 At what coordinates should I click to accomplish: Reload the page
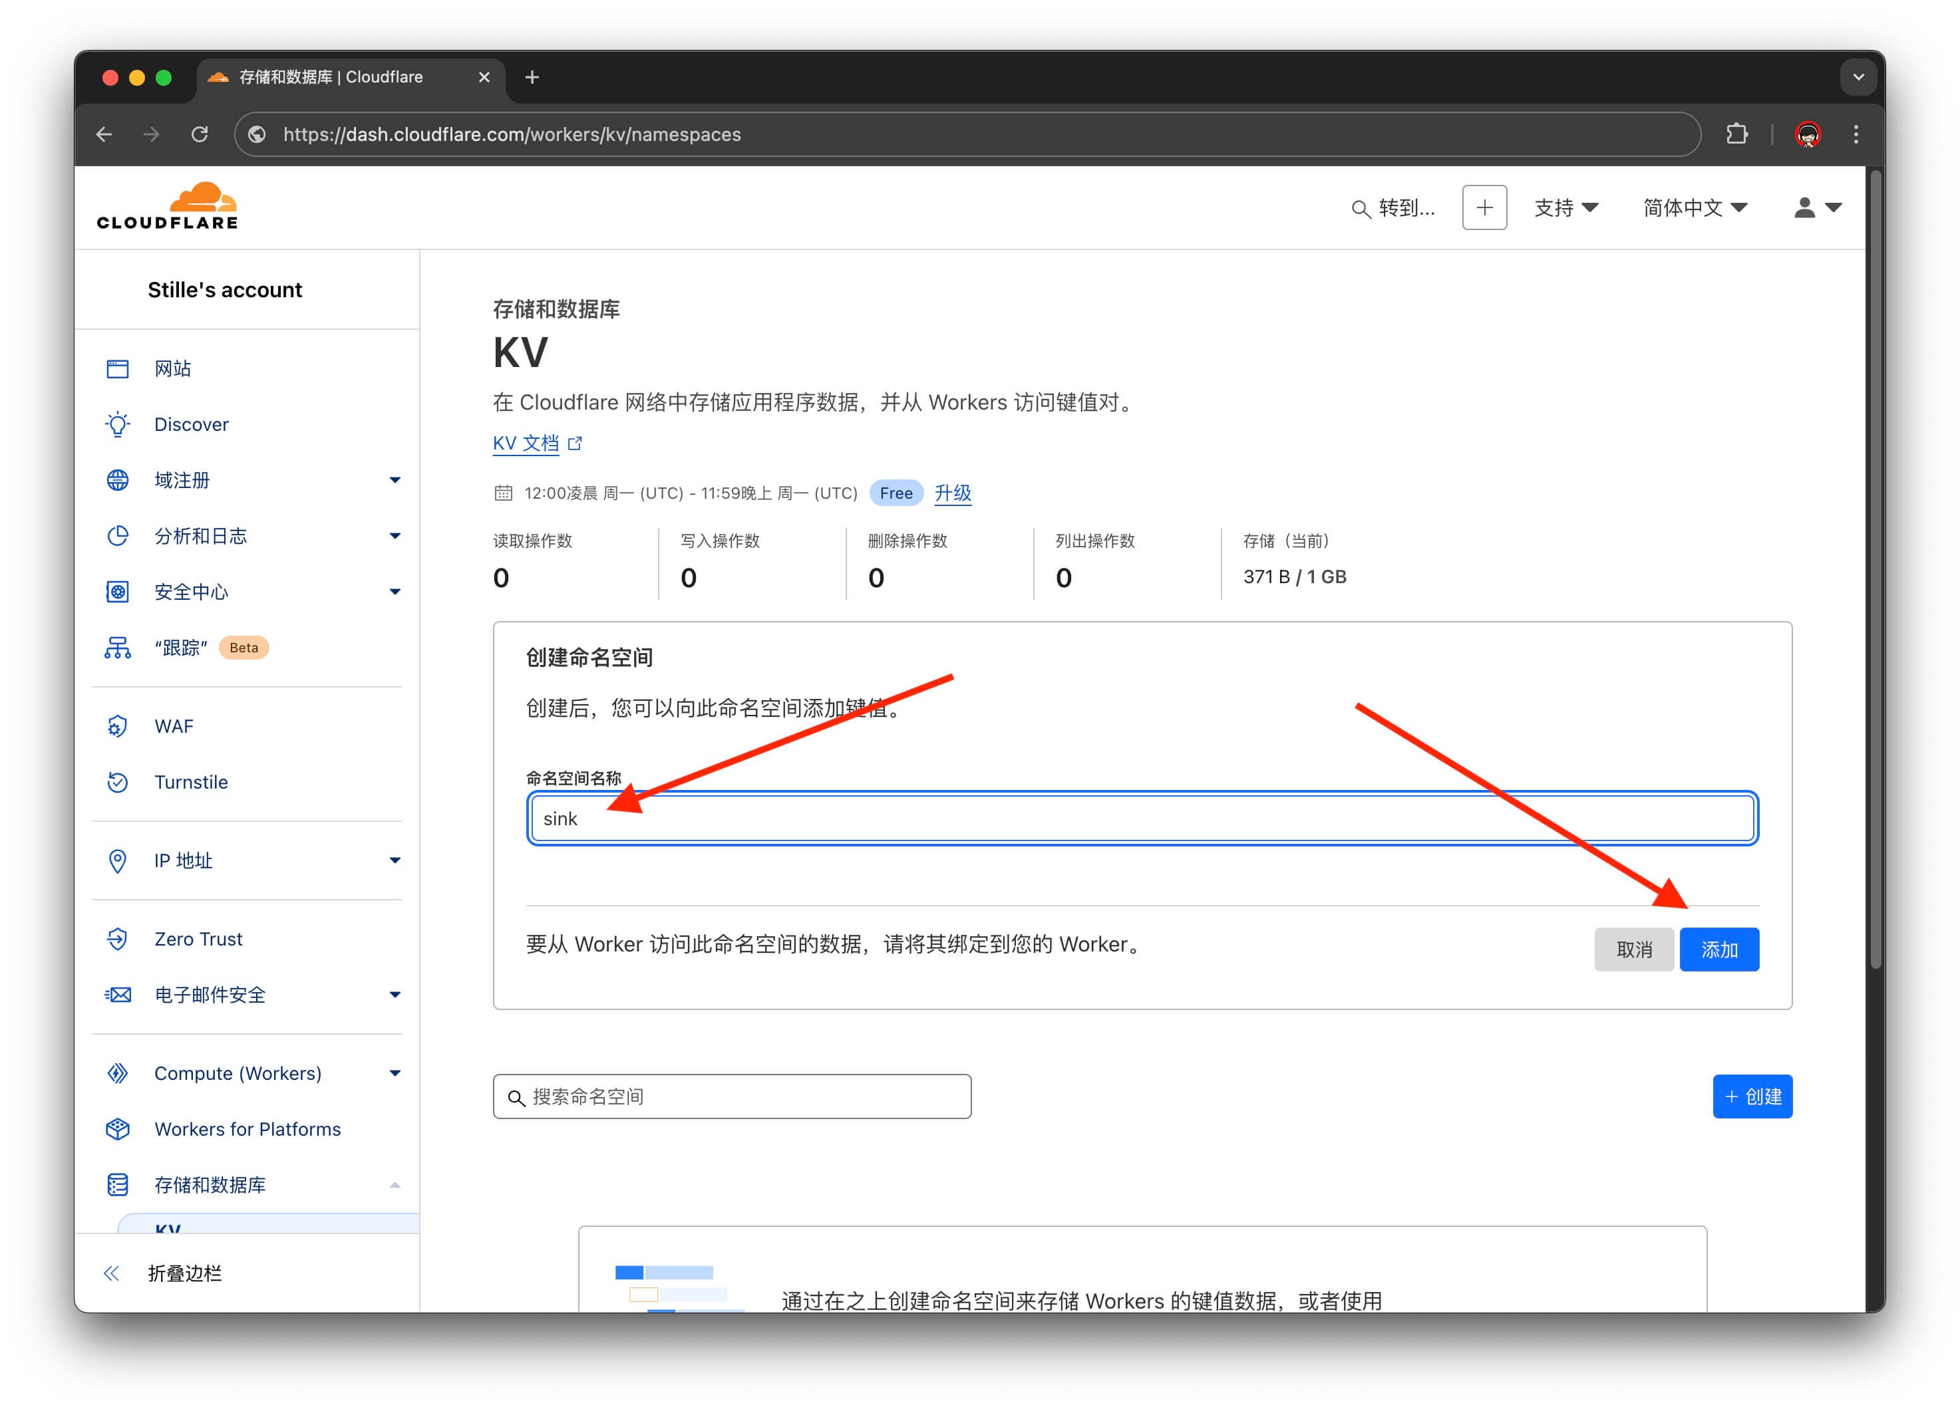click(x=200, y=134)
